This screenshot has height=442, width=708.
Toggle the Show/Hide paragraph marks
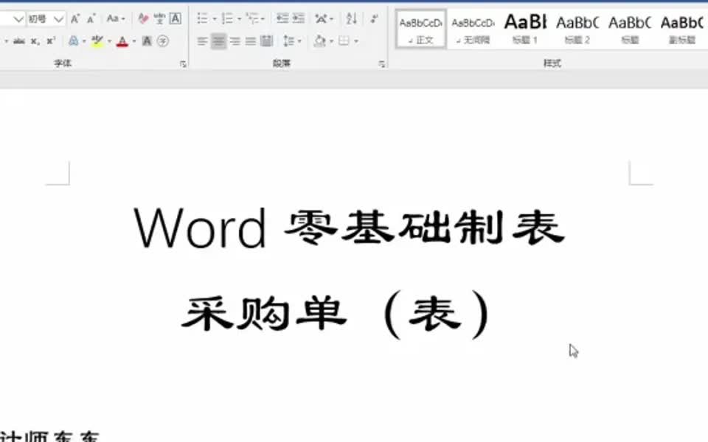tap(374, 18)
